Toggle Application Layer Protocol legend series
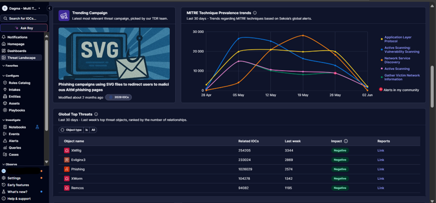This screenshot has height=203, width=436. point(398,39)
